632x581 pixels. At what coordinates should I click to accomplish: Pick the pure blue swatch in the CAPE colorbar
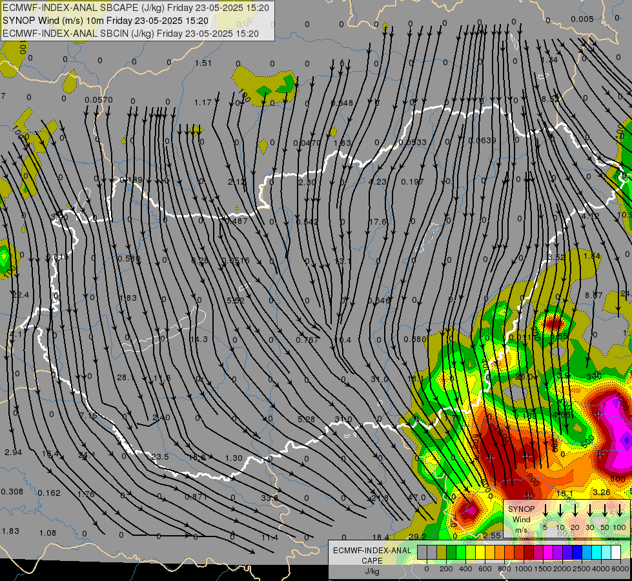tap(577, 552)
